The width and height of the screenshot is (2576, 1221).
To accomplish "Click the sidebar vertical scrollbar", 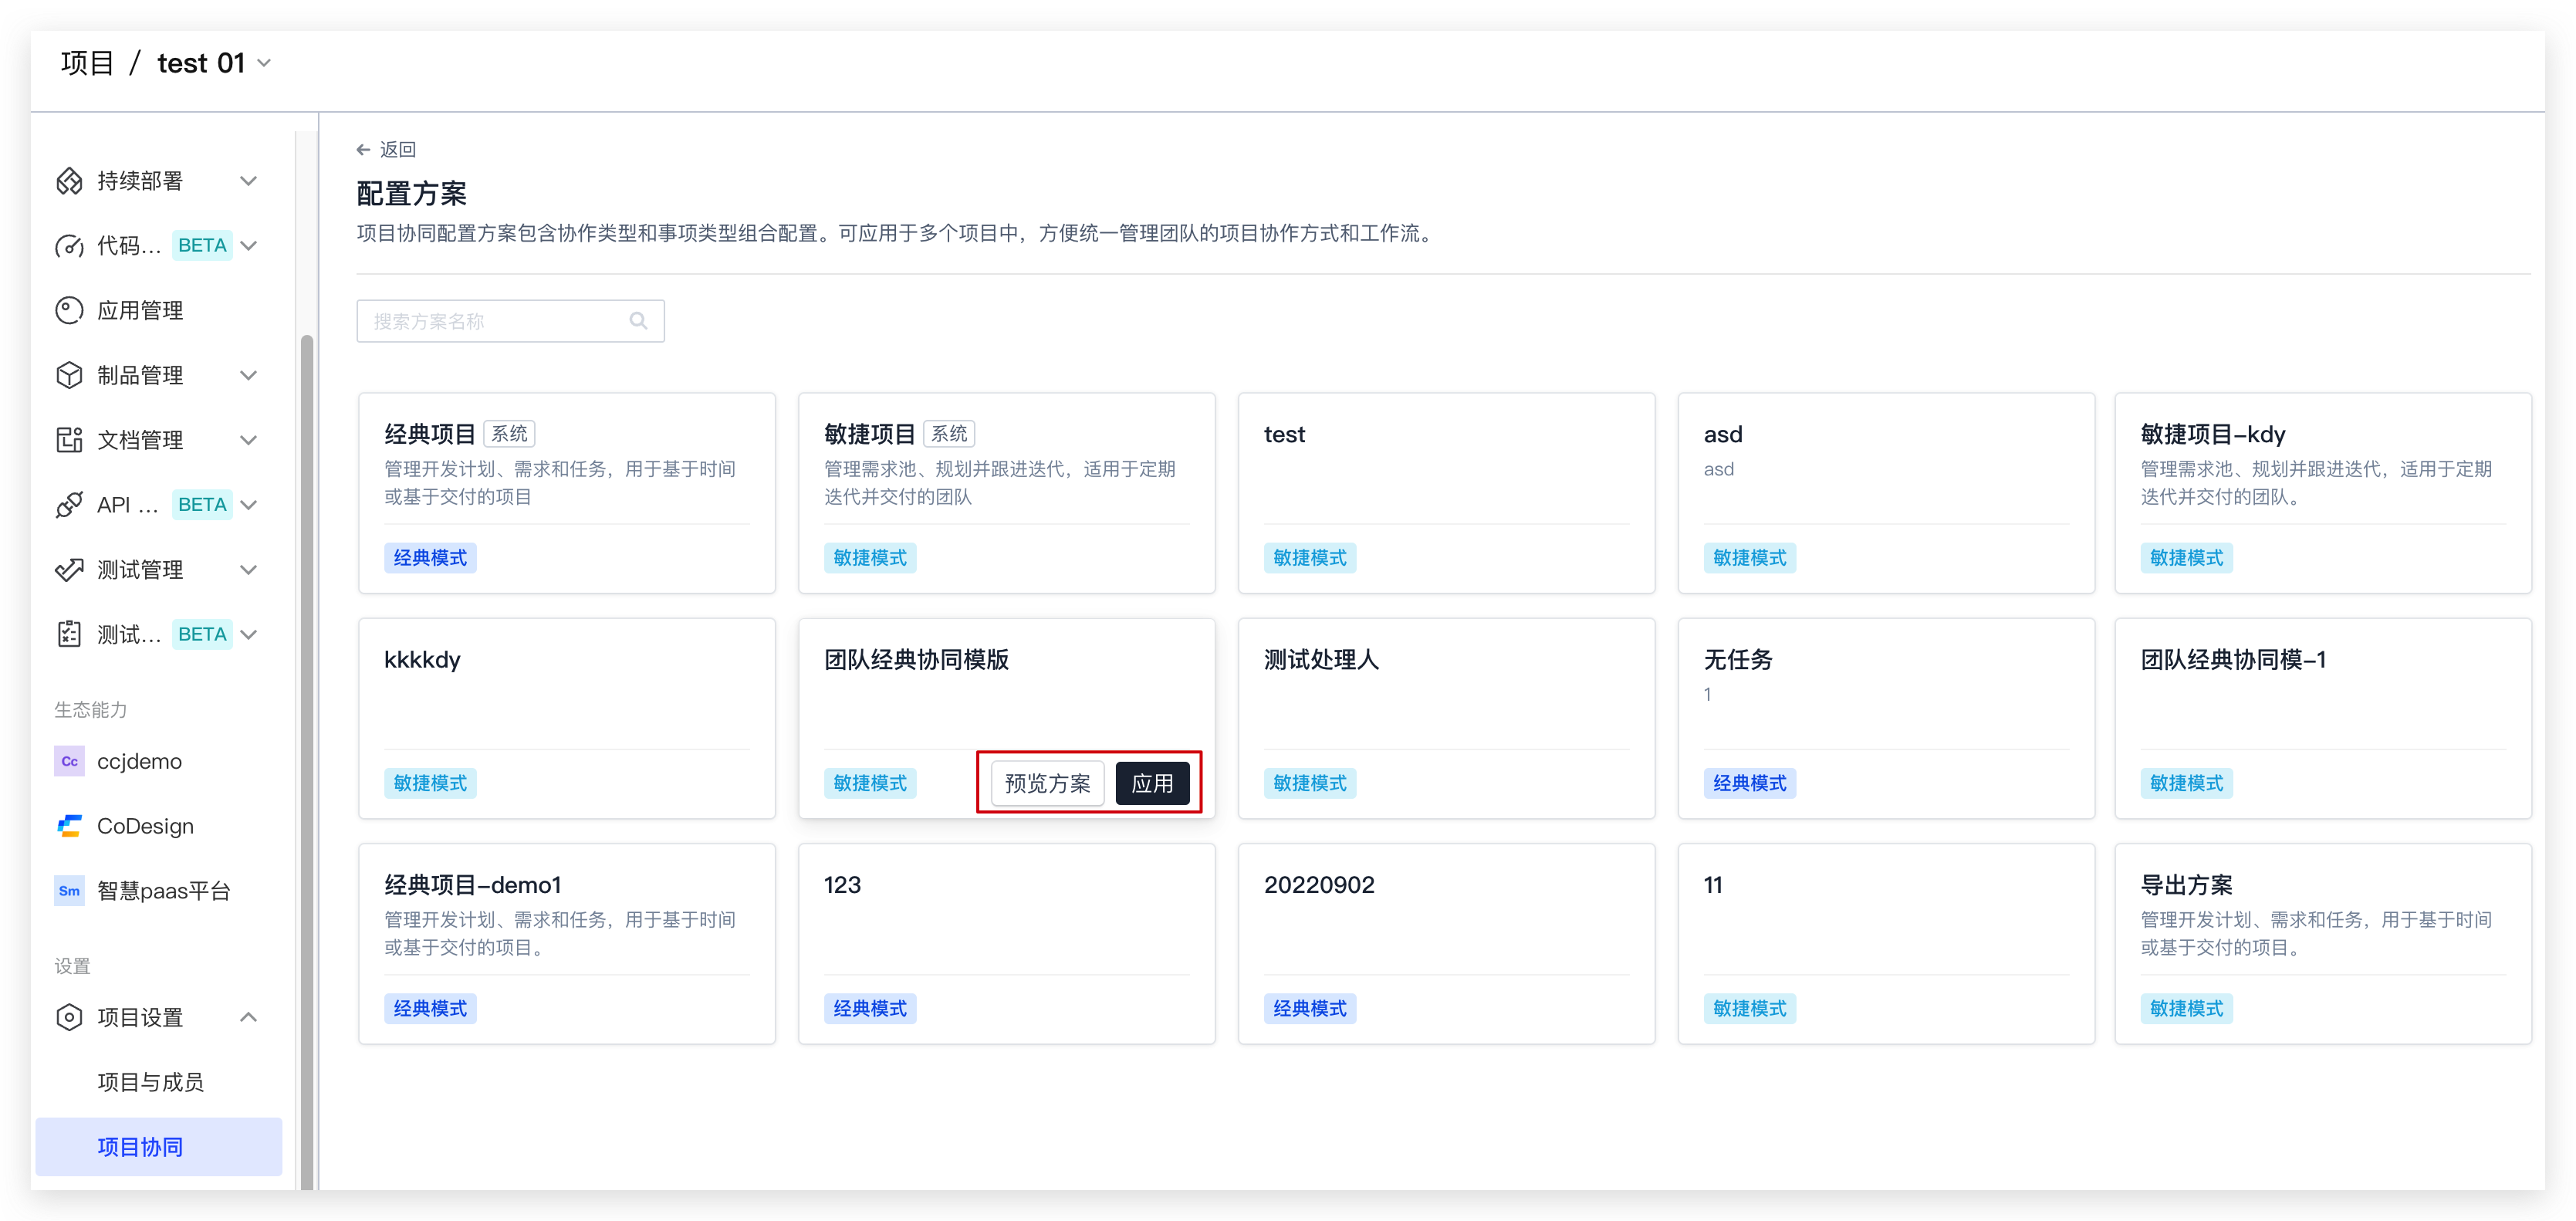I will pyautogui.click(x=307, y=760).
